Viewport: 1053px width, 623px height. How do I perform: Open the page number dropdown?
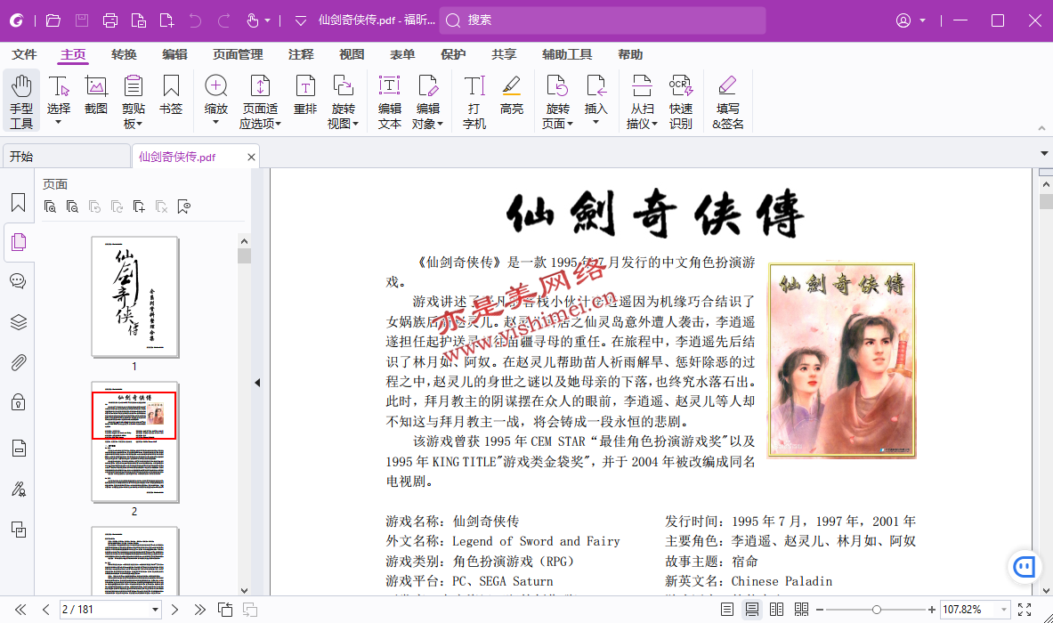tap(155, 610)
